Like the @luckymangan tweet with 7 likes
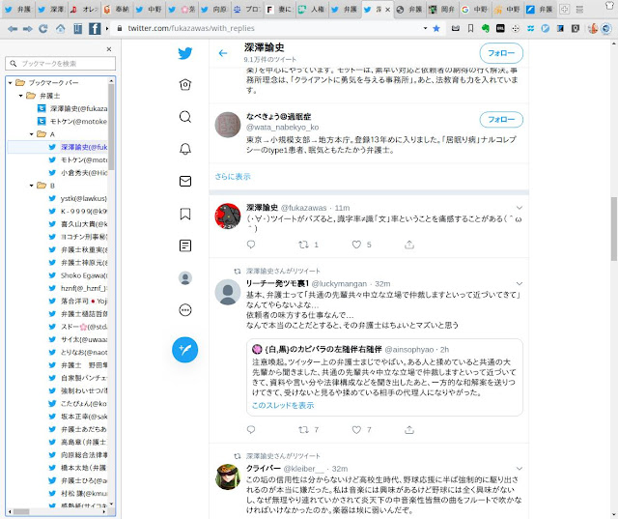Screen dimensions: 618x519 click(356, 429)
